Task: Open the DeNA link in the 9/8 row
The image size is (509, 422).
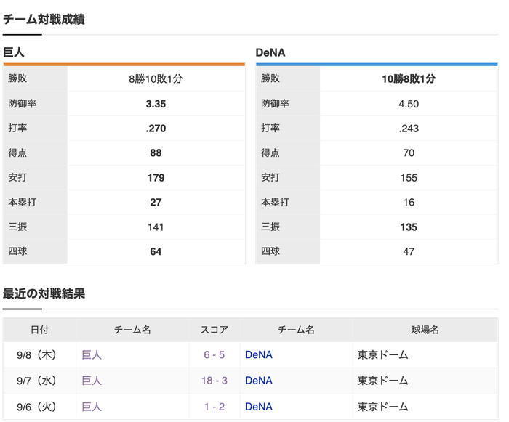Action: pyautogui.click(x=259, y=354)
